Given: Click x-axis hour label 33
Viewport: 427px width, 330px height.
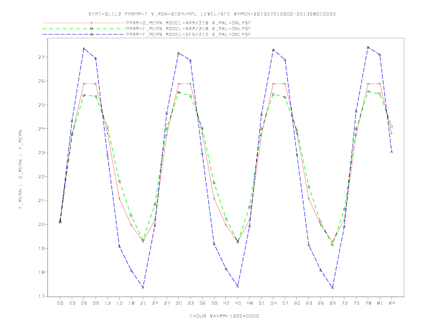Looking at the screenshot, I should click(191, 303).
